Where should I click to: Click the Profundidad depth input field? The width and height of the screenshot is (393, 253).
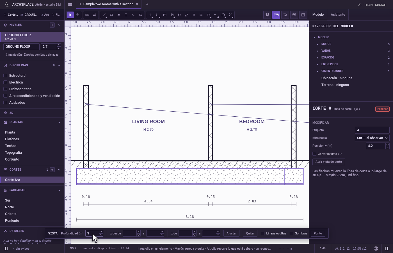pos(92,233)
